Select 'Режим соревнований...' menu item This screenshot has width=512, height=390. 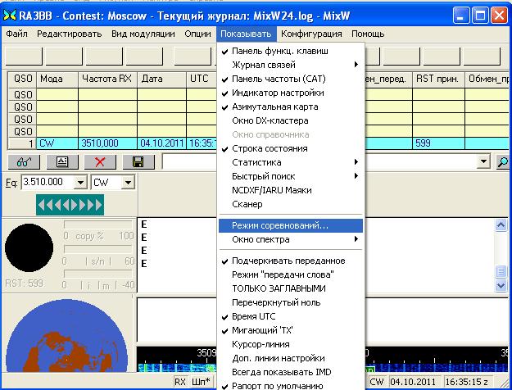coord(280,224)
